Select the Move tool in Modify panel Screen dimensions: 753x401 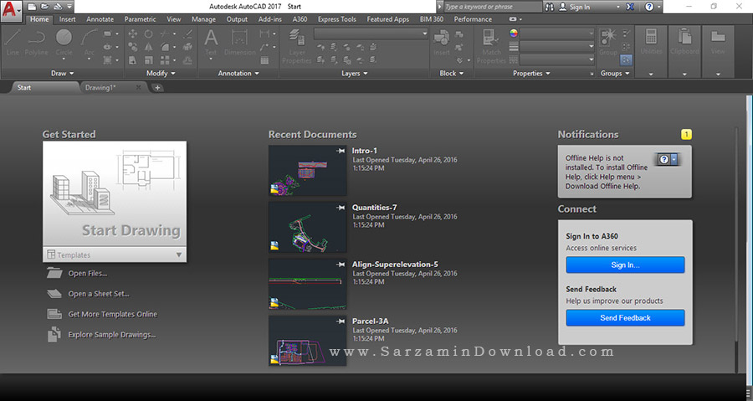[132, 34]
